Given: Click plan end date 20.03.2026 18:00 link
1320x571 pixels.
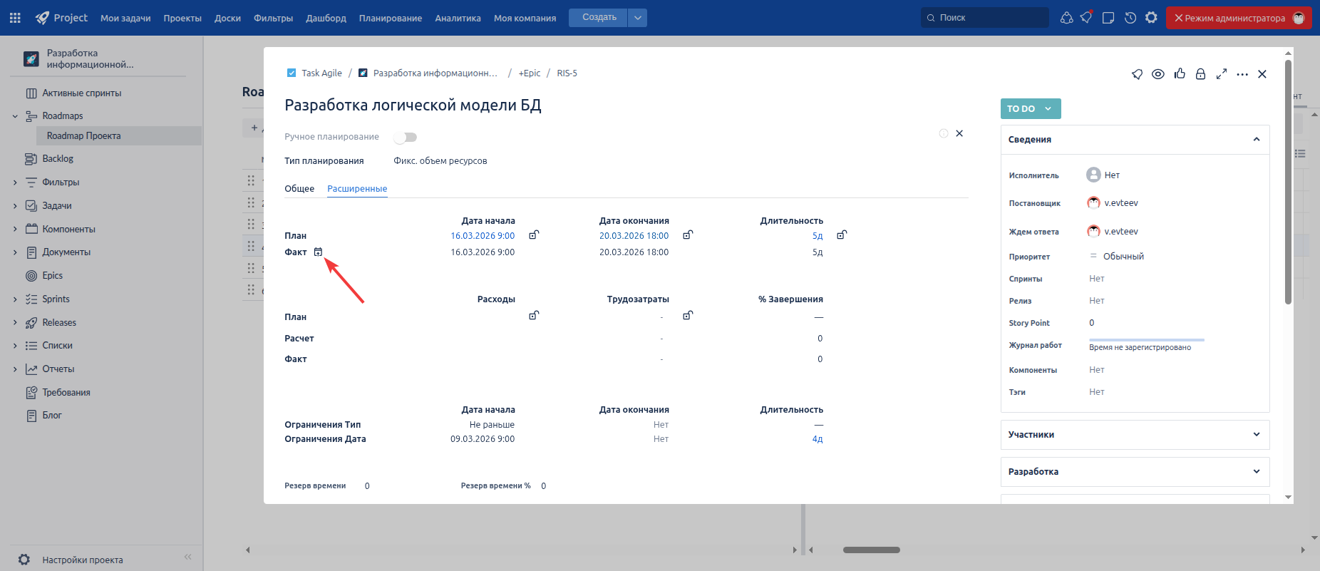Looking at the screenshot, I should [634, 236].
